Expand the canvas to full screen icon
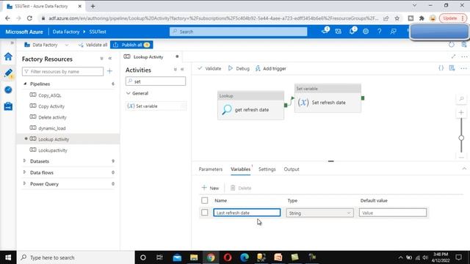This screenshot has width=470, height=264. 453,56
